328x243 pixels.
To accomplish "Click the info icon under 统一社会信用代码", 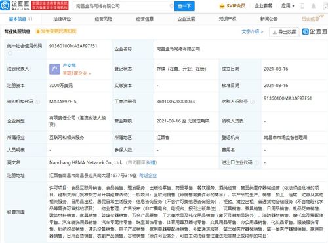I will [x=10, y=53].
